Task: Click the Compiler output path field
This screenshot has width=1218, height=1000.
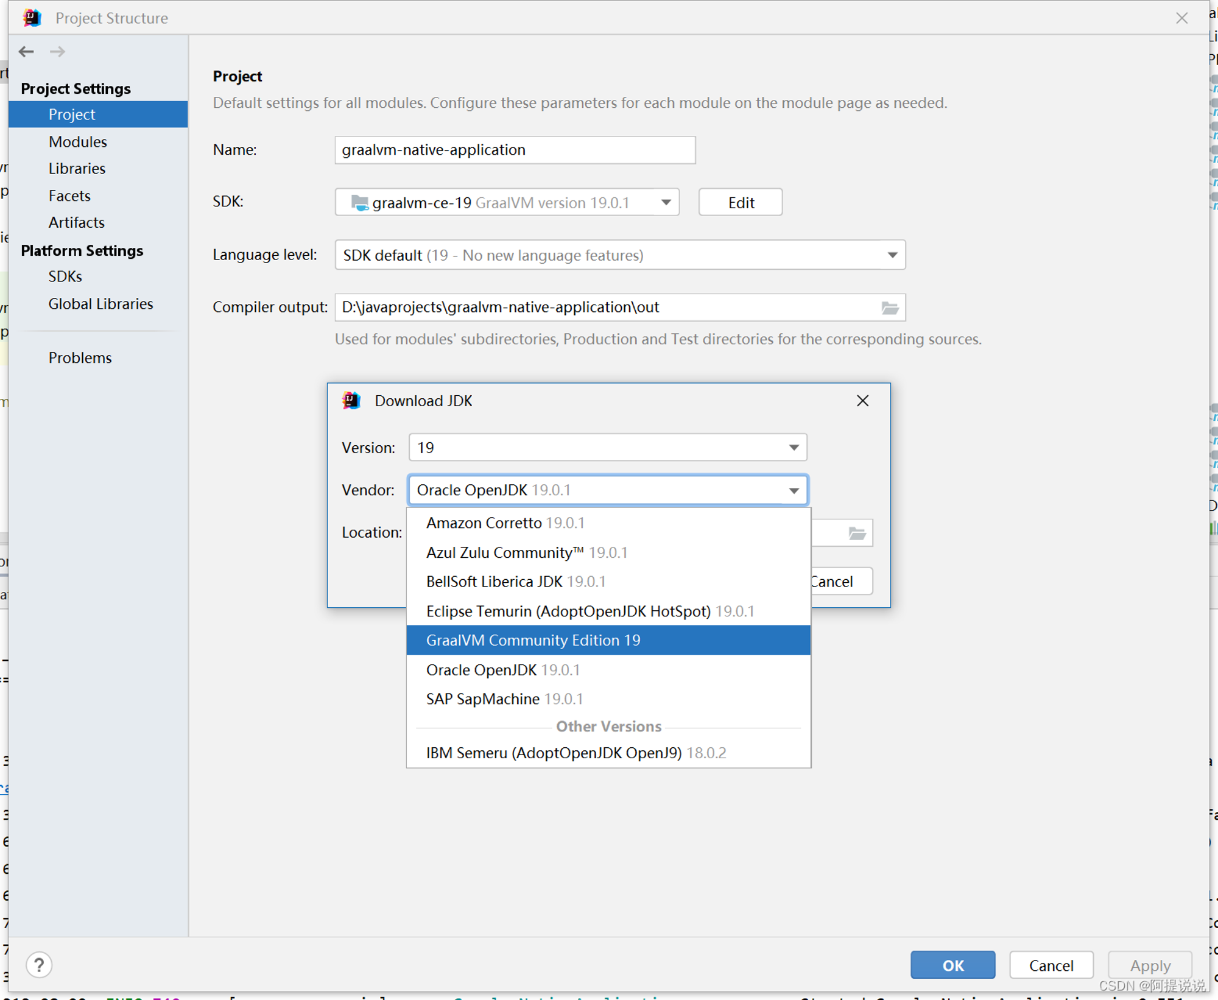Action: pos(620,308)
